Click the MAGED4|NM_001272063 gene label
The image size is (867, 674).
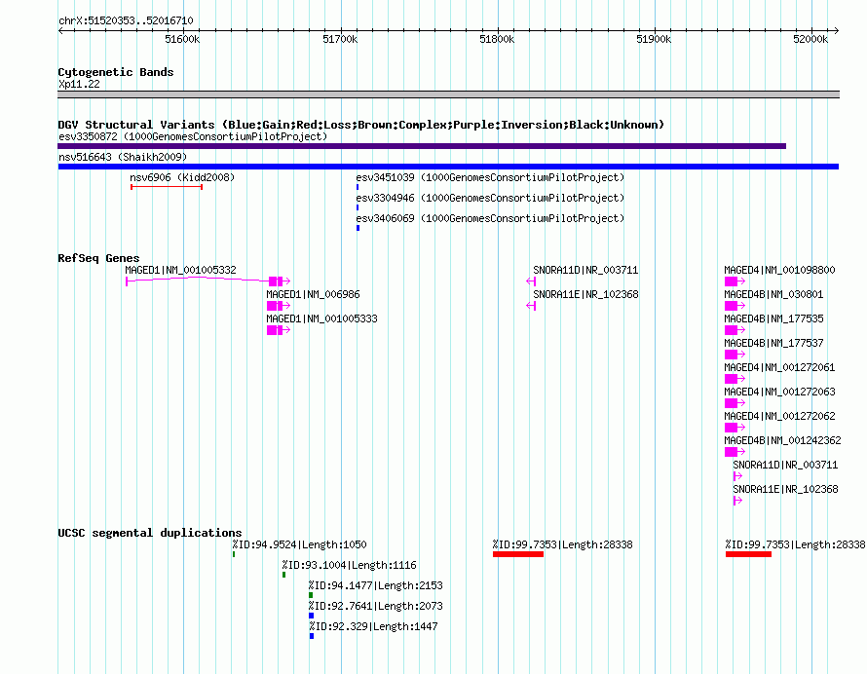tap(779, 392)
